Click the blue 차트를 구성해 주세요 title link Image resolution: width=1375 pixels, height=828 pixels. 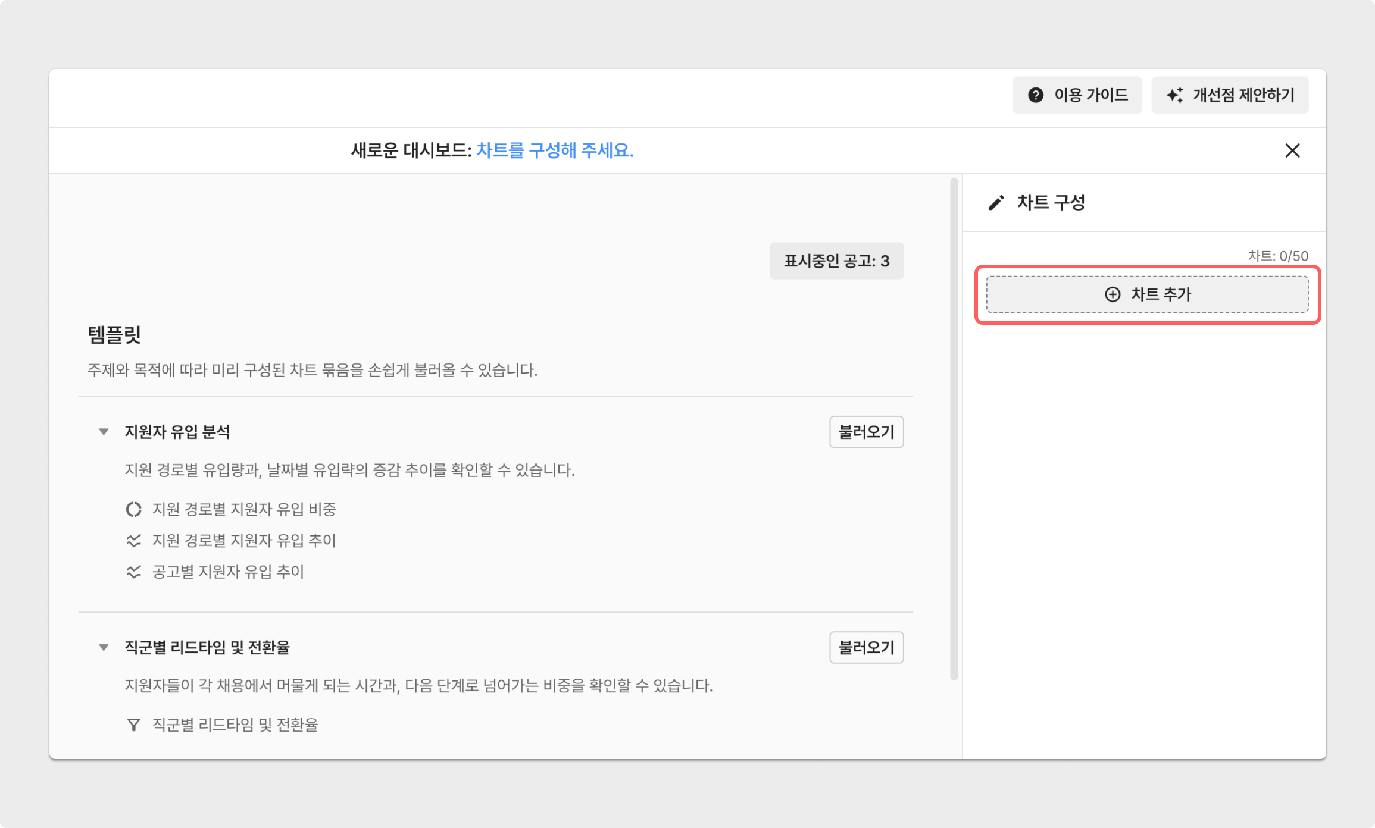(x=555, y=150)
